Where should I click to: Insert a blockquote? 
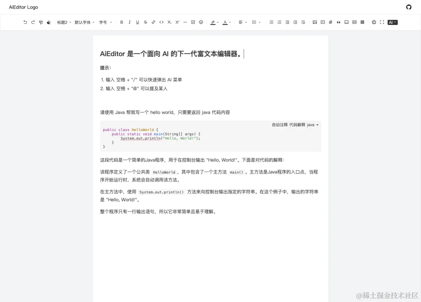[x=339, y=22]
